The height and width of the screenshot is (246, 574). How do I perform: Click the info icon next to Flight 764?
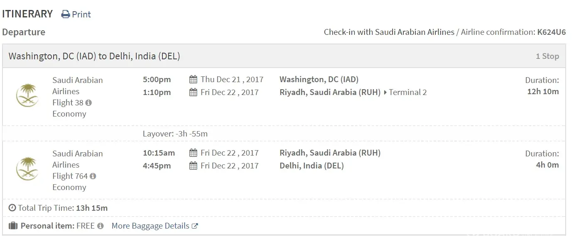[x=93, y=176]
